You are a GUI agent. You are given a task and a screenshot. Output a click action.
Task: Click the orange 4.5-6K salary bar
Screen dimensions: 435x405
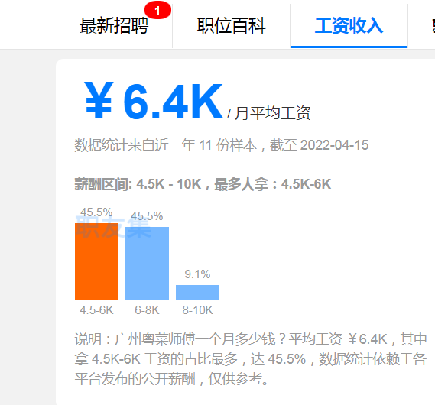pos(96,261)
